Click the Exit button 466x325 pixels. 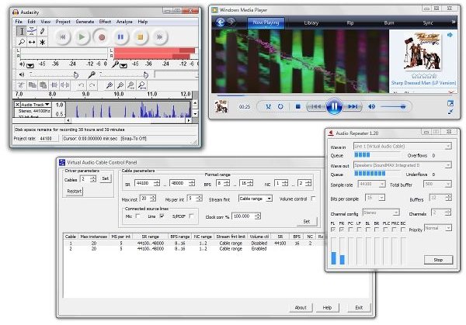(359, 307)
